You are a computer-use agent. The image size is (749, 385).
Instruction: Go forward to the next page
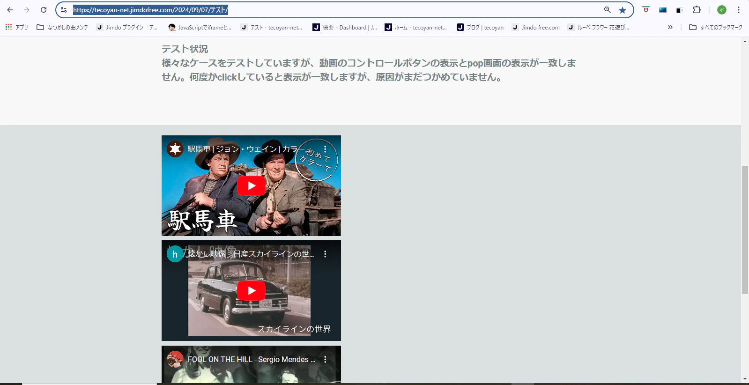click(27, 10)
